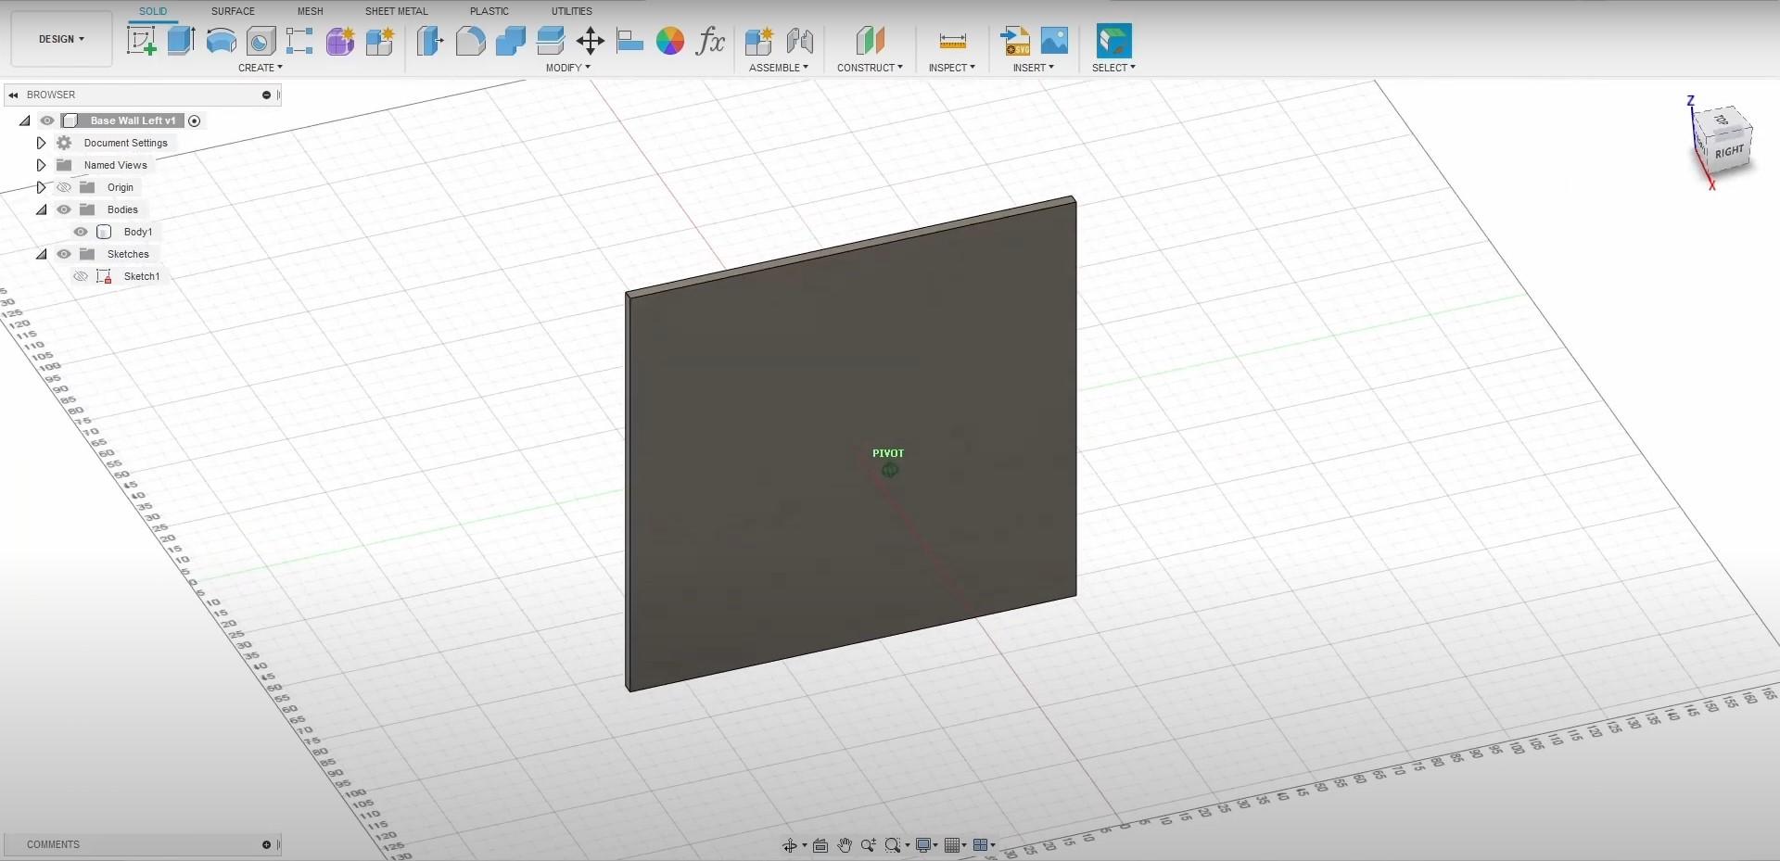
Task: Click the Look At navigation icon
Action: (x=820, y=845)
